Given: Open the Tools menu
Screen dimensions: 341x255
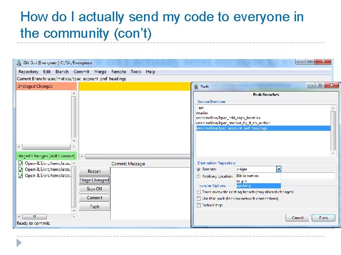Looking at the screenshot, I should coord(136,72).
